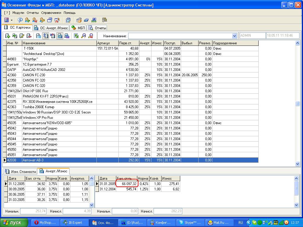
Task: Click the info balloon icon in main toolbar
Action: [20, 20]
